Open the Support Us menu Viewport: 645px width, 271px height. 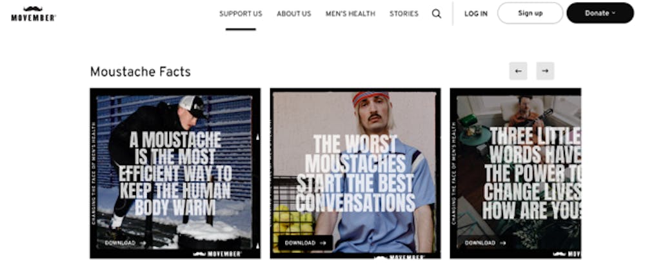click(x=241, y=14)
